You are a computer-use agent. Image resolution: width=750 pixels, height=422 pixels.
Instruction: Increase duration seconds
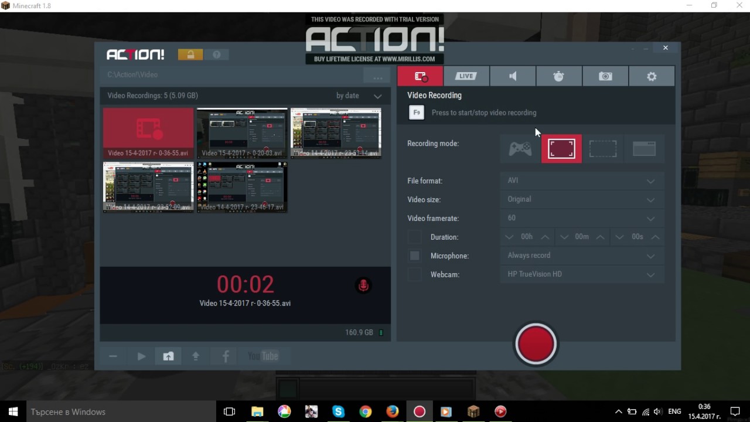coord(655,237)
